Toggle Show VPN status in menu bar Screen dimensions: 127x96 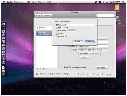(62, 67)
